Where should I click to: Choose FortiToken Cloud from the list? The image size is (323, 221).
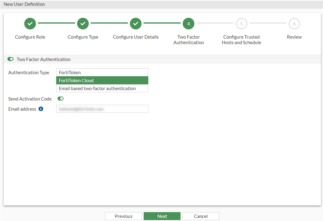coord(102,80)
